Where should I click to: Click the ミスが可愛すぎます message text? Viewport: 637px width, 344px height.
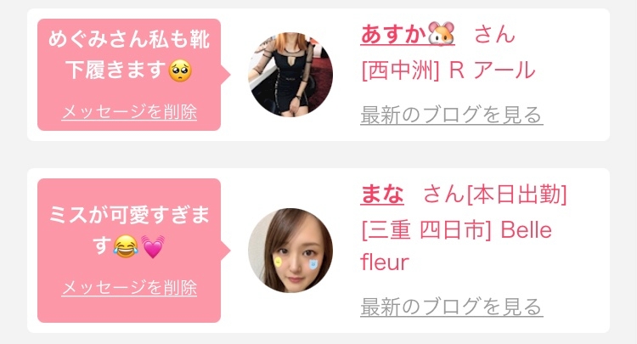pos(129,230)
